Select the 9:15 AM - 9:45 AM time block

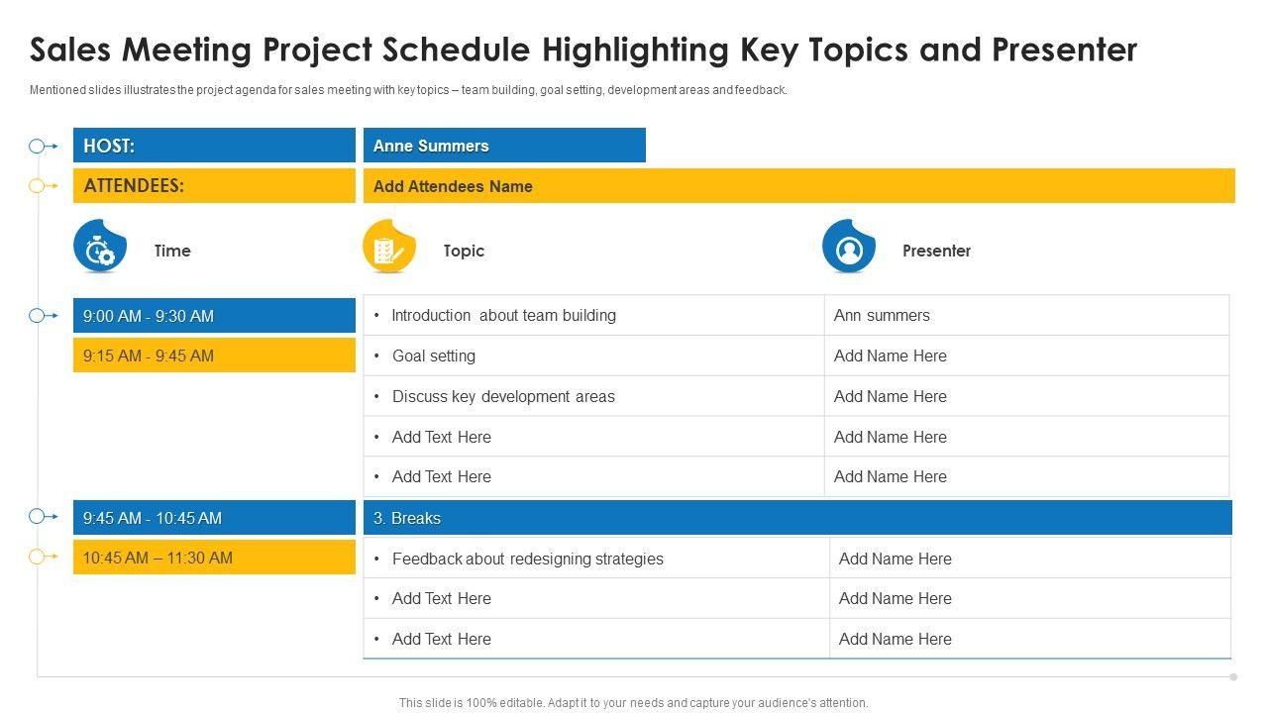point(214,356)
